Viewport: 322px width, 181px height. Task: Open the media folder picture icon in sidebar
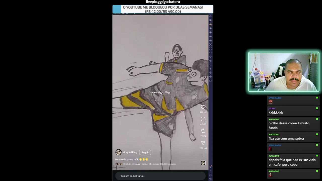pos(210,53)
